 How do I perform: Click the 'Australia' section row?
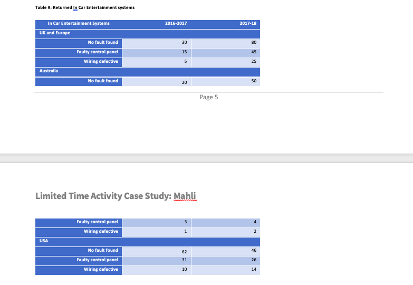148,72
